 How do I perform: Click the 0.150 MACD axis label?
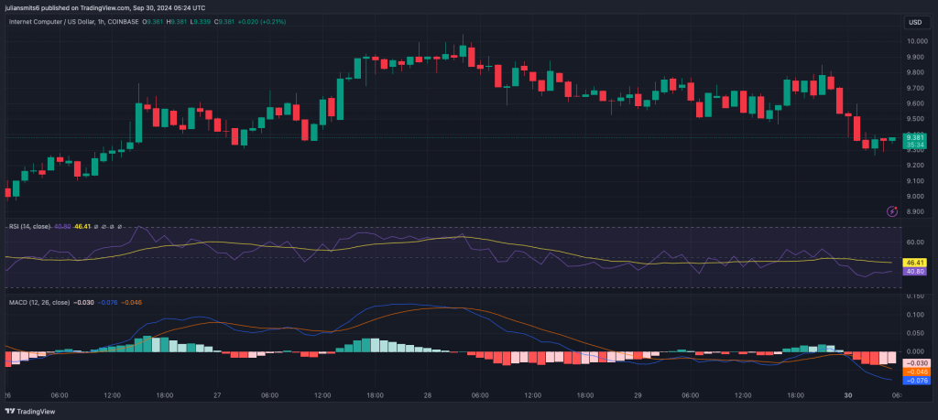pos(916,296)
